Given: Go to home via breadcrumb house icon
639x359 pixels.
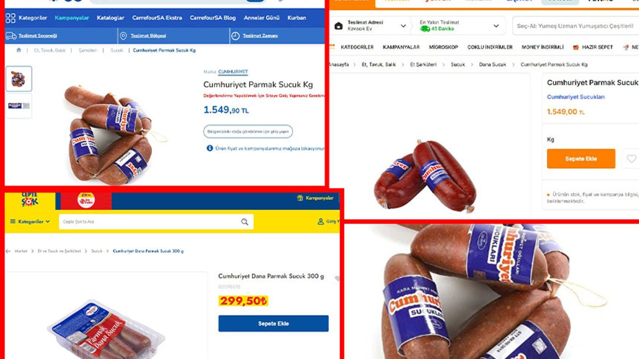Looking at the screenshot, I should tap(19, 50).
